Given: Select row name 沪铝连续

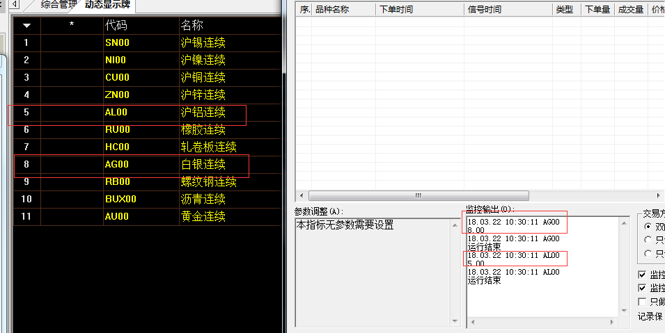Looking at the screenshot, I should click(203, 112).
